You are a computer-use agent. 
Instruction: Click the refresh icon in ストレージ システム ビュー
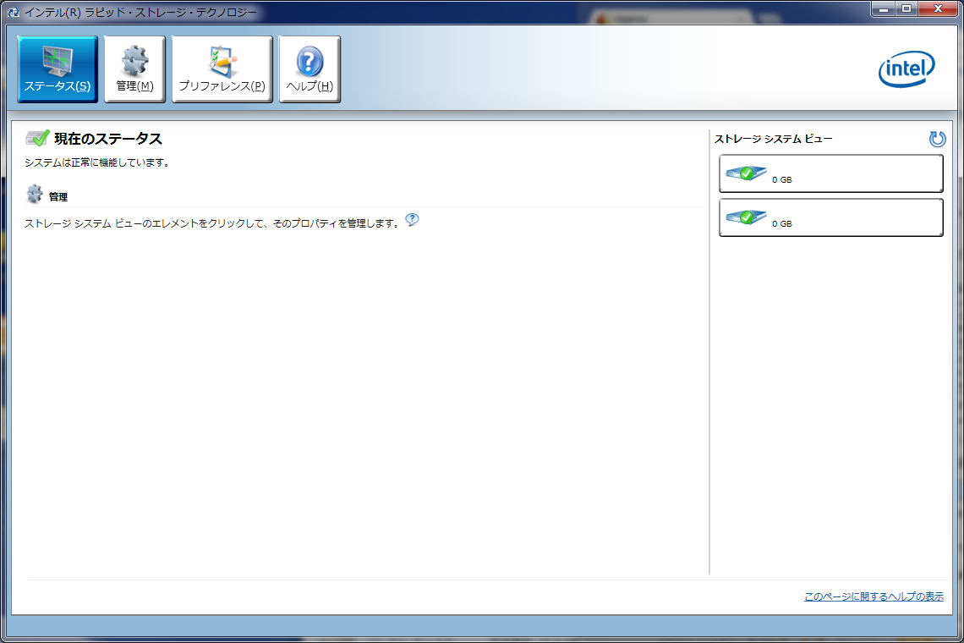pos(937,139)
